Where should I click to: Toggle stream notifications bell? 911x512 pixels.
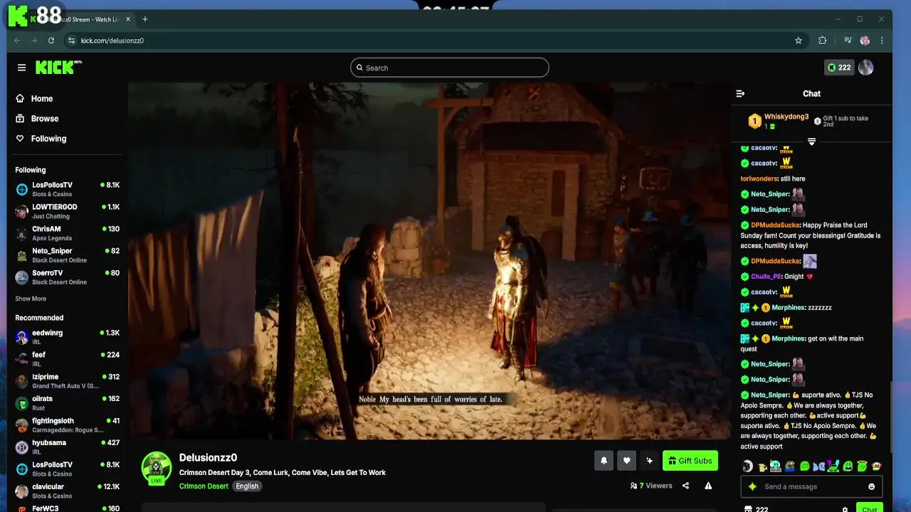coord(604,461)
